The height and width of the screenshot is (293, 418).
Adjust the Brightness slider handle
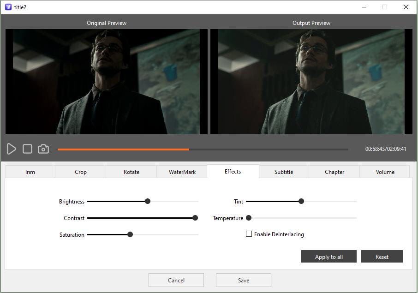point(148,201)
